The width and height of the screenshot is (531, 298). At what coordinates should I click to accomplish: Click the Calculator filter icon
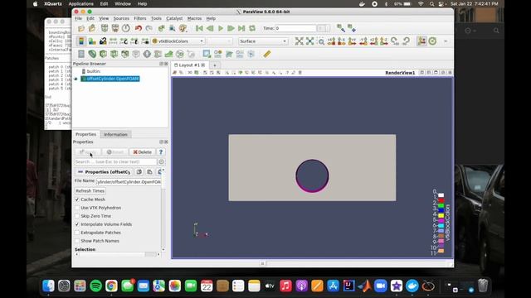(81, 54)
